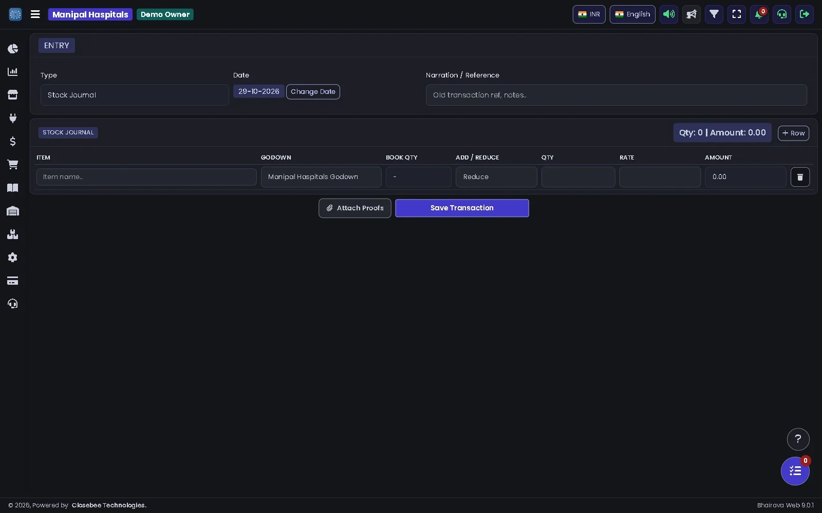Open the notifications bell
The width and height of the screenshot is (822, 513).
(x=759, y=14)
